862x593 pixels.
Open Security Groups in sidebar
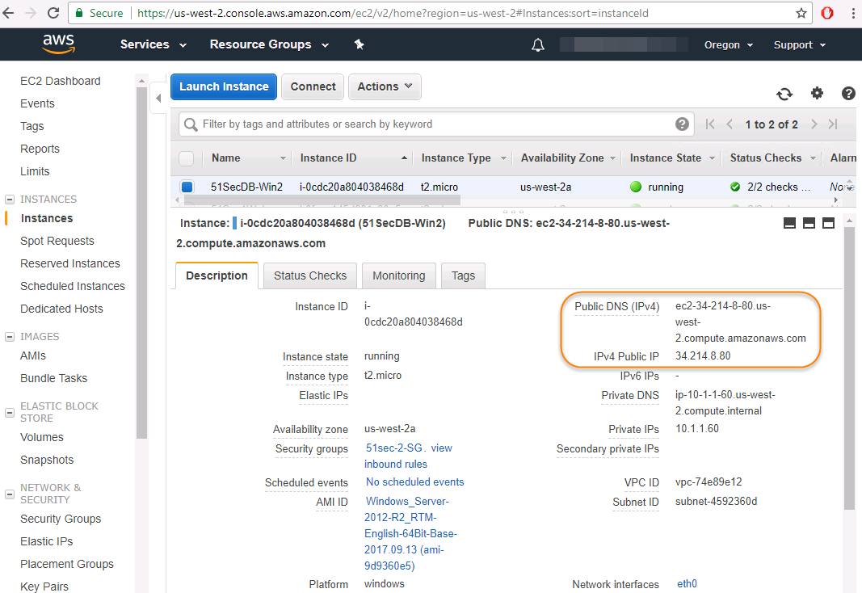pyautogui.click(x=61, y=519)
